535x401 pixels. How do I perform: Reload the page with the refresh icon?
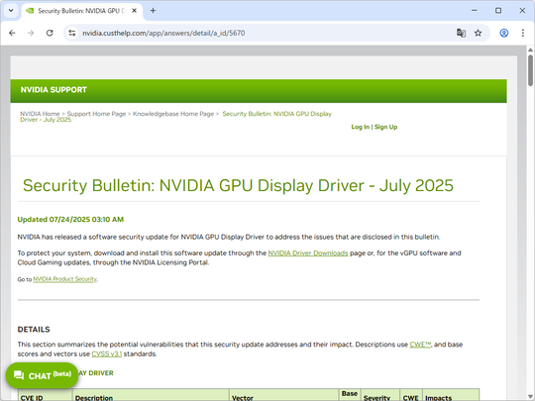50,33
